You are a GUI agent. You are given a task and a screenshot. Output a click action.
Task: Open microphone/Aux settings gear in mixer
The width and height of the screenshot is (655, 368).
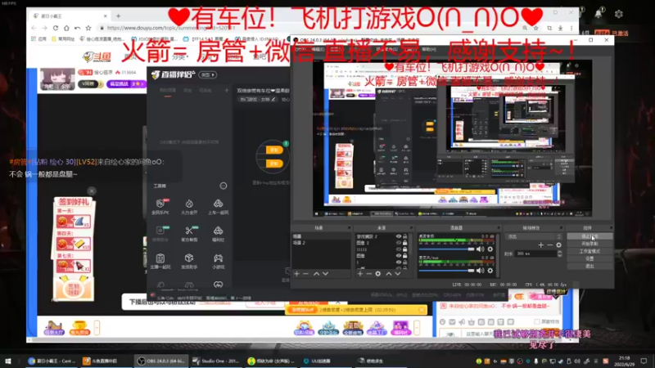pos(490,271)
